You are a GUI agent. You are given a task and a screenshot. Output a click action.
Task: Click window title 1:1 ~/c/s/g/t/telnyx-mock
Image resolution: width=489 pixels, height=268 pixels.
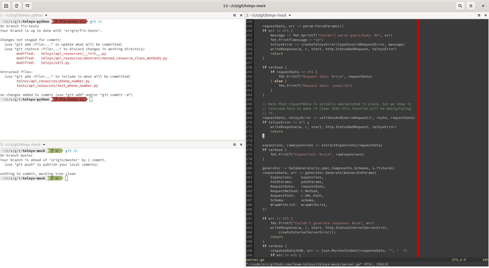point(244,6)
